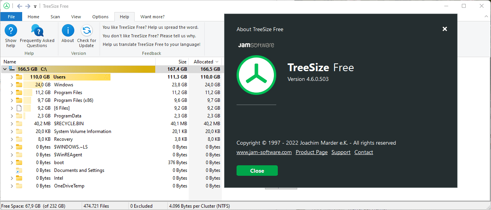Click the Windows folder icon
The height and width of the screenshot is (210, 491).
(x=19, y=85)
